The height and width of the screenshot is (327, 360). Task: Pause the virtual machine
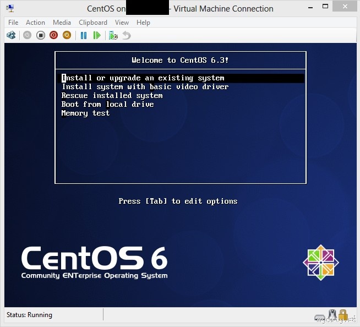click(84, 35)
